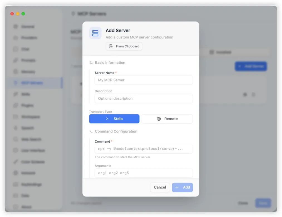This screenshot has height=217, width=282.
Task: Focus the Server Name text field
Action: [144, 80]
